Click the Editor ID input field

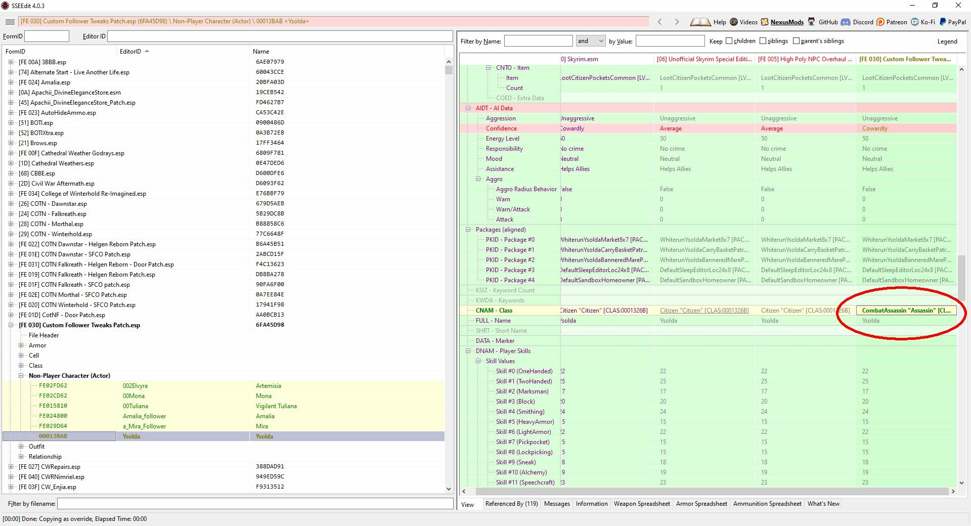point(280,36)
